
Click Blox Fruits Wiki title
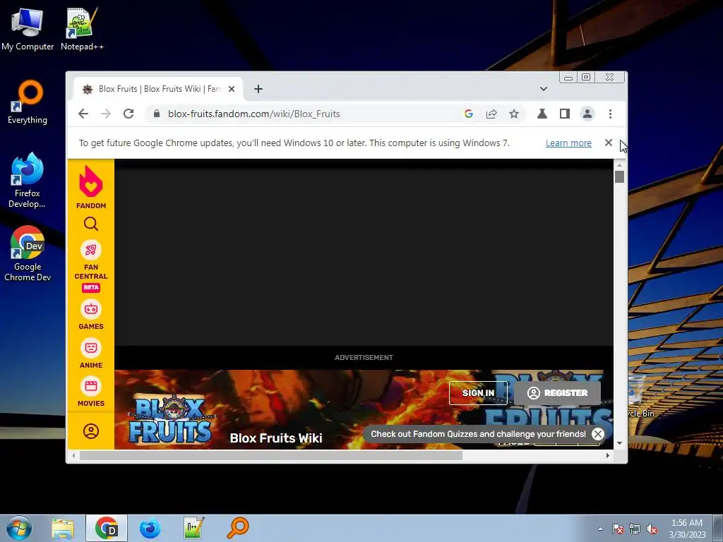(x=276, y=438)
